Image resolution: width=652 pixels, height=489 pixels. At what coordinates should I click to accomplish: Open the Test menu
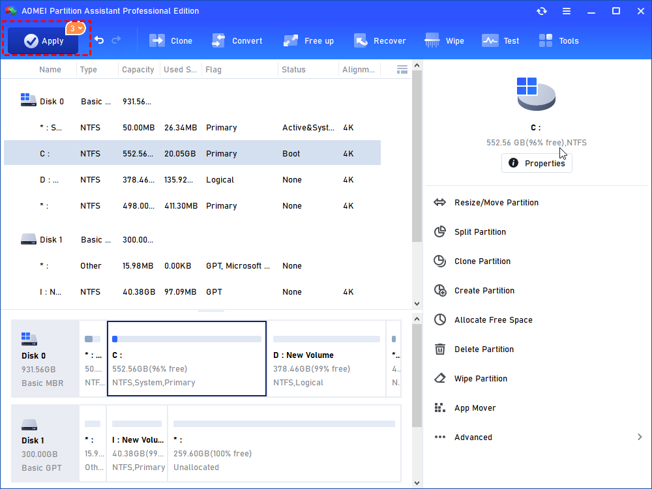coord(501,40)
